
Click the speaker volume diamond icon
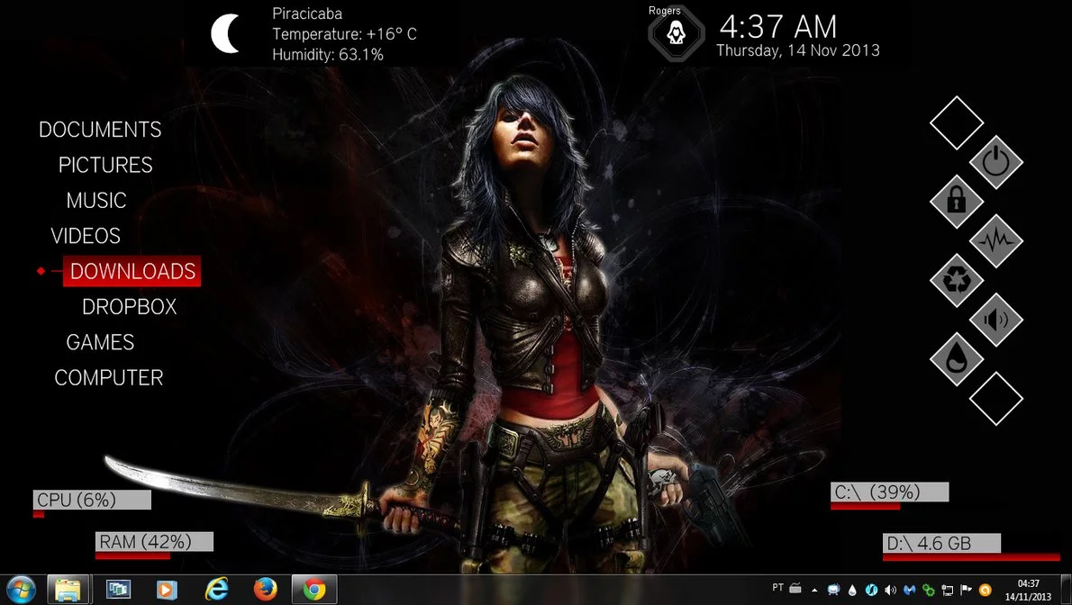pyautogui.click(x=996, y=320)
